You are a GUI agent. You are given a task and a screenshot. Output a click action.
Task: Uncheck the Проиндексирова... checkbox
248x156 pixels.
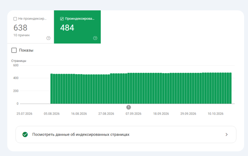62,19
